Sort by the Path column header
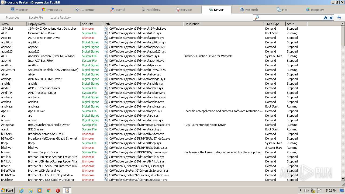This screenshot has width=345, height=194. pos(143,24)
